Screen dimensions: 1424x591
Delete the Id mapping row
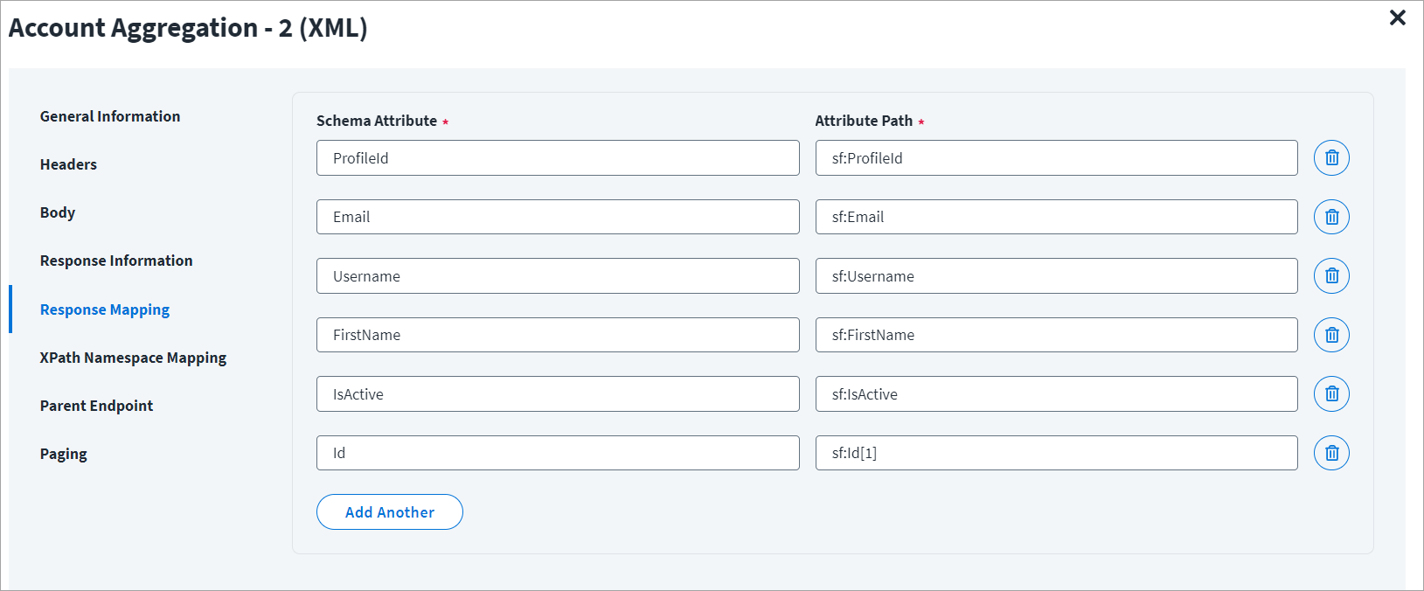point(1331,453)
